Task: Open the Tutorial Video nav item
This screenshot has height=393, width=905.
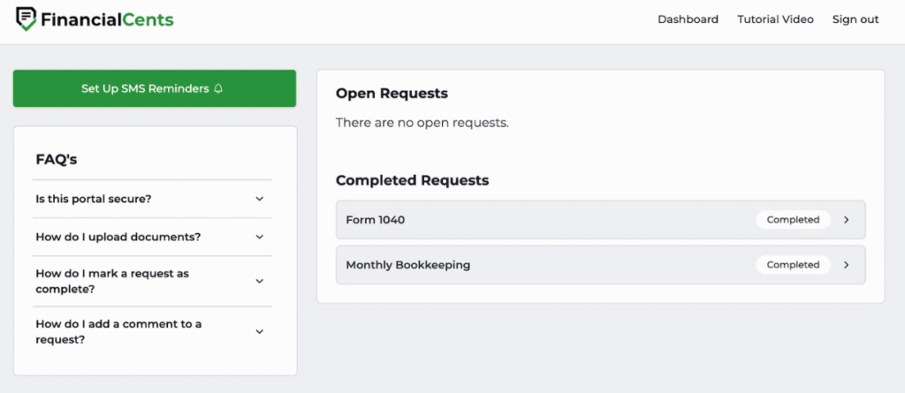Action: pyautogui.click(x=775, y=19)
